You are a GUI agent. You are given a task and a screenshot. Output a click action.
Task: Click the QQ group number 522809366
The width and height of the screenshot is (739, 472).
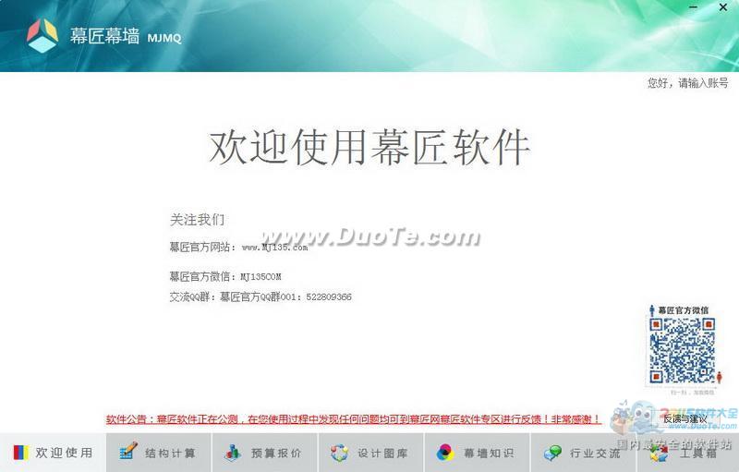[x=329, y=297]
